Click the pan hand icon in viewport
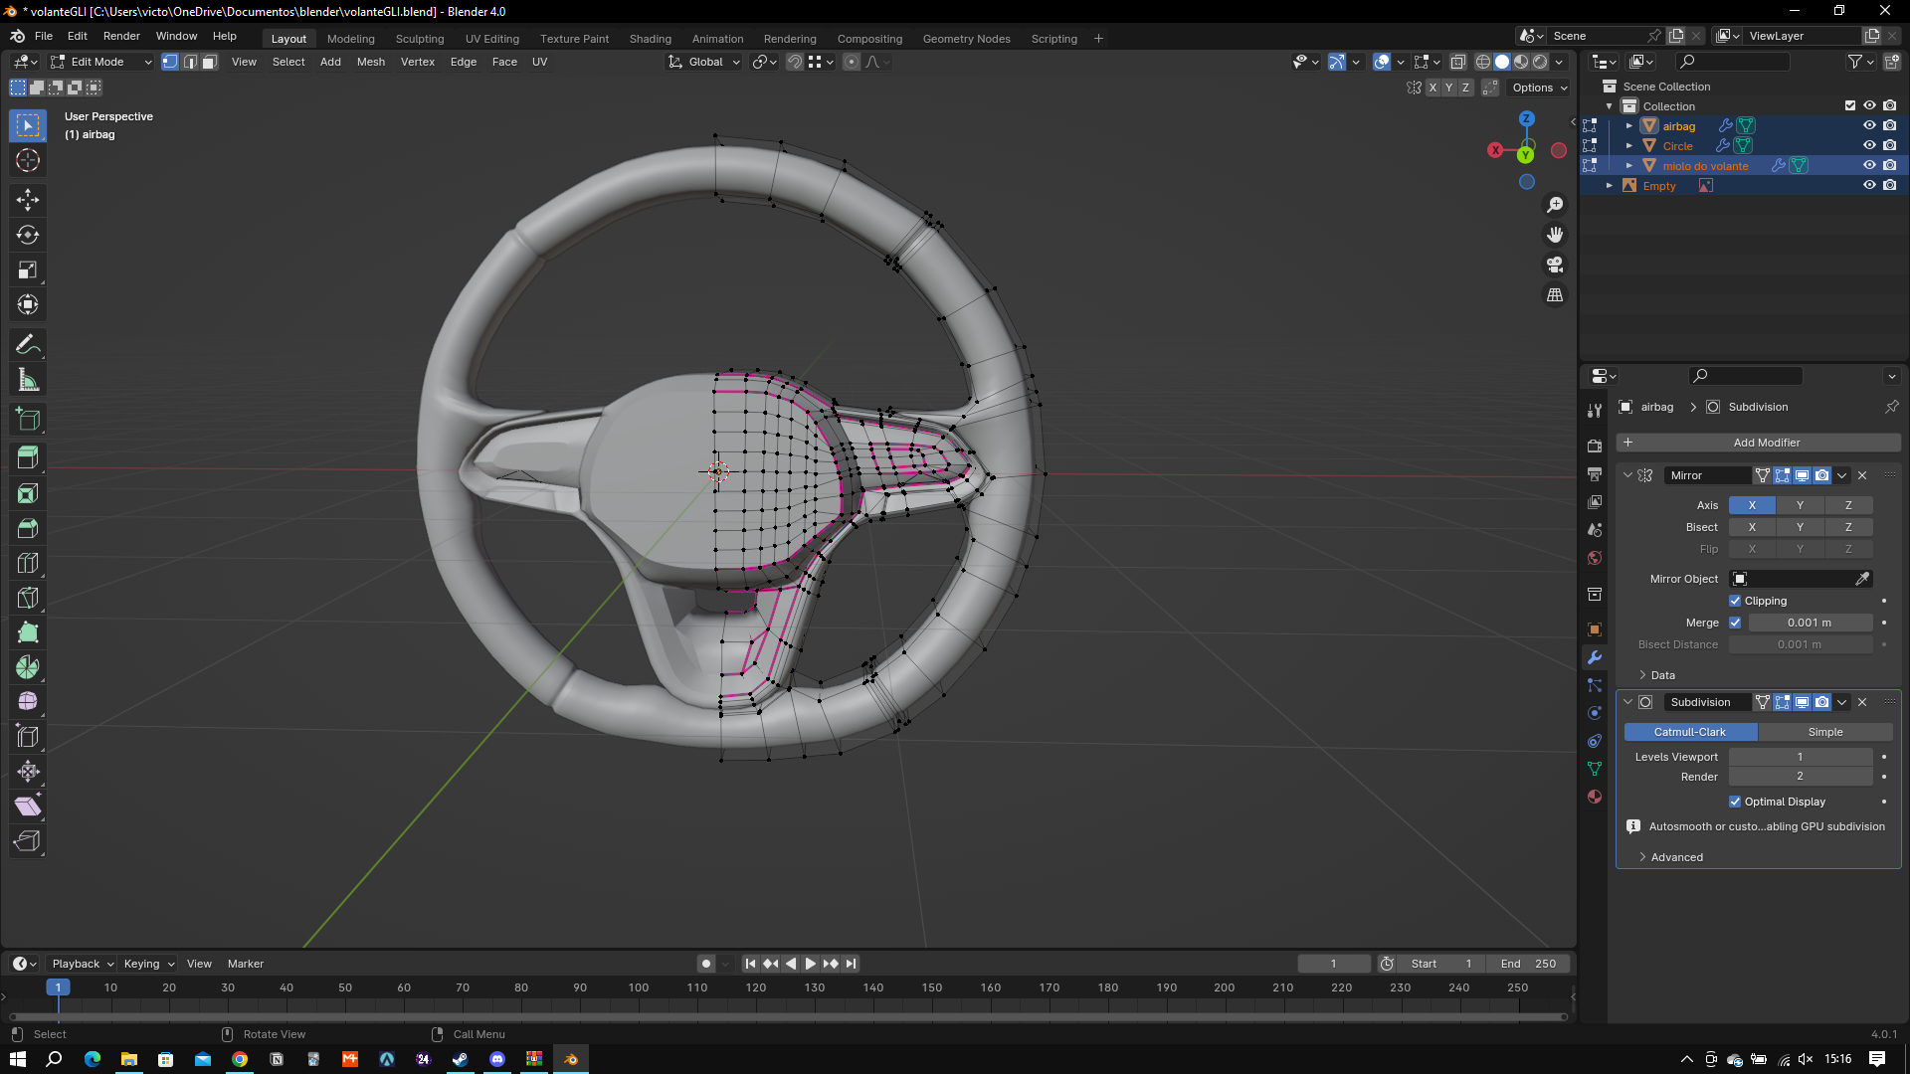Screen dimensions: 1910x1074 [1555, 235]
